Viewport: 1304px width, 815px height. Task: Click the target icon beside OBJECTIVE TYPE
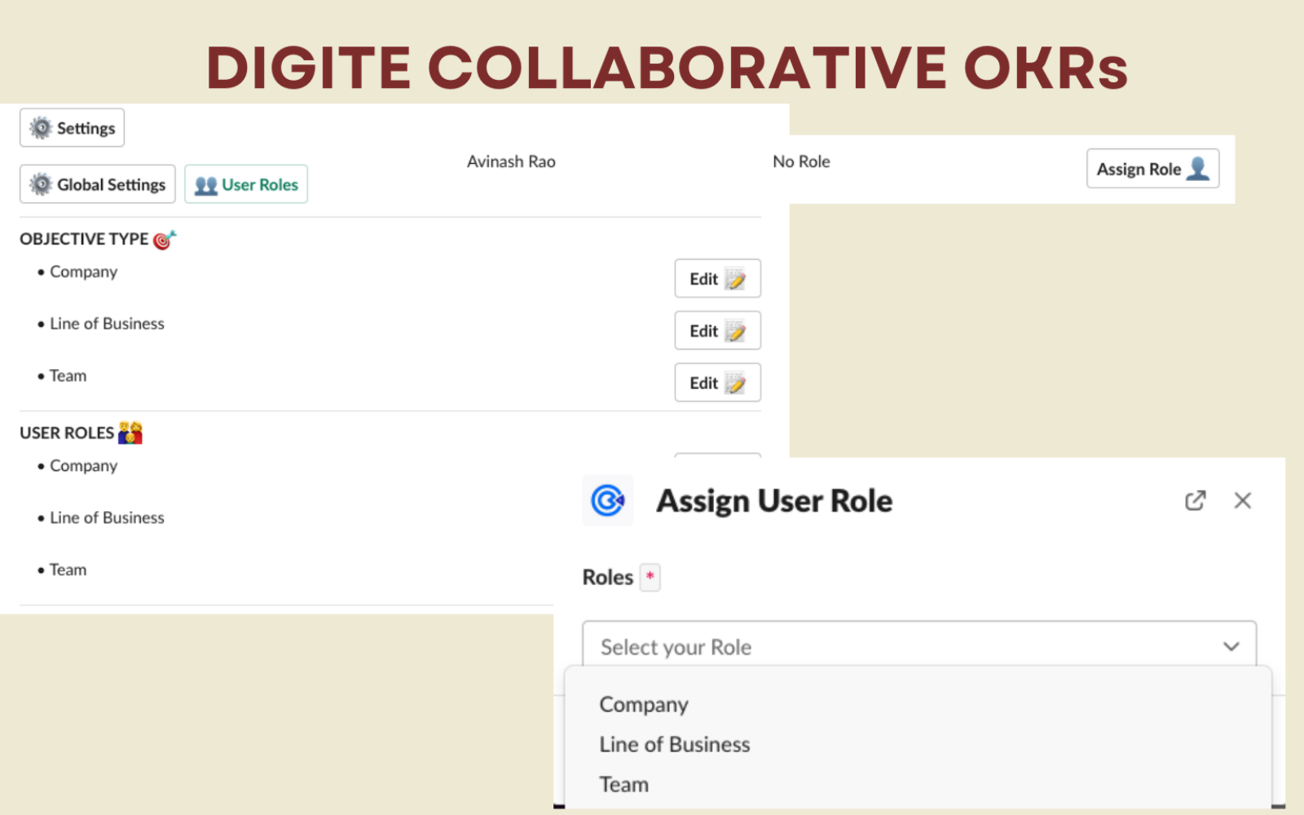[165, 240]
